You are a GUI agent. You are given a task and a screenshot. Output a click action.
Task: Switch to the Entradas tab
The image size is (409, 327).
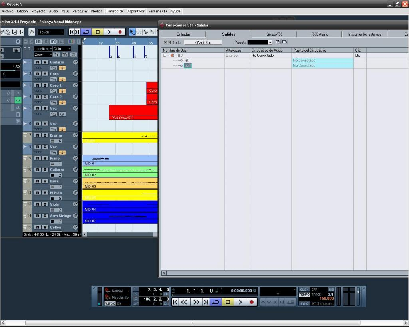coord(183,34)
